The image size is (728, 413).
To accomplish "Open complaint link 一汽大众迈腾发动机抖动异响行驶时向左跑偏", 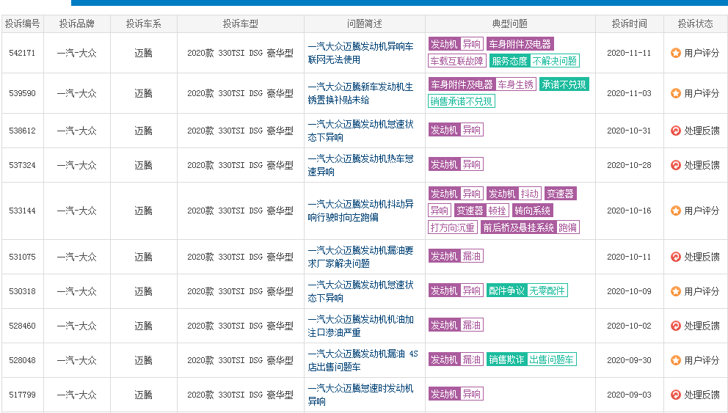I will point(360,211).
